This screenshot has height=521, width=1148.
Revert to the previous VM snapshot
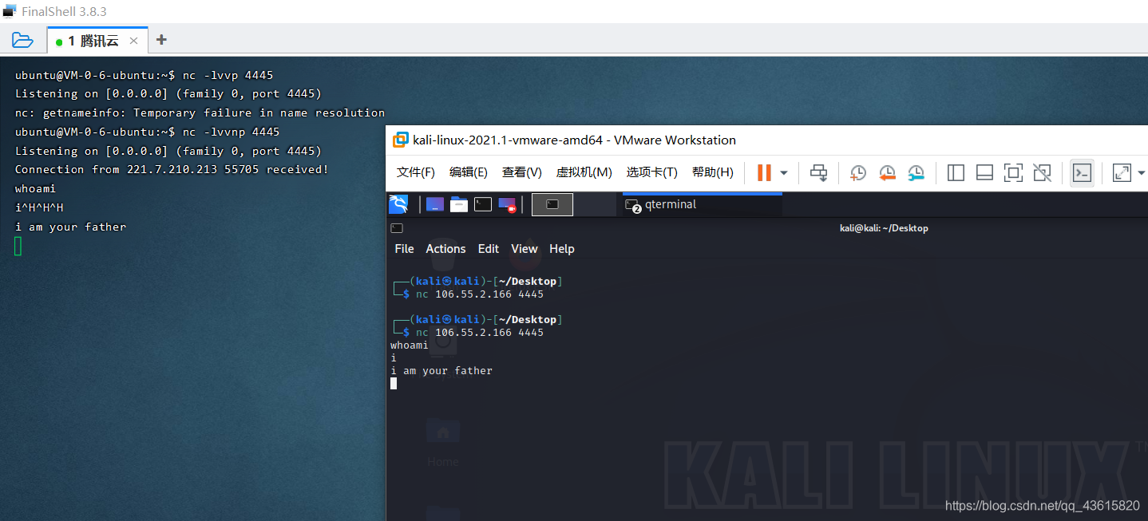click(x=887, y=172)
